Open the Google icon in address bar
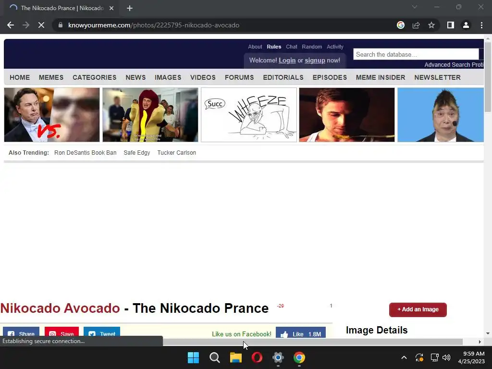The width and height of the screenshot is (492, 369). [400, 25]
